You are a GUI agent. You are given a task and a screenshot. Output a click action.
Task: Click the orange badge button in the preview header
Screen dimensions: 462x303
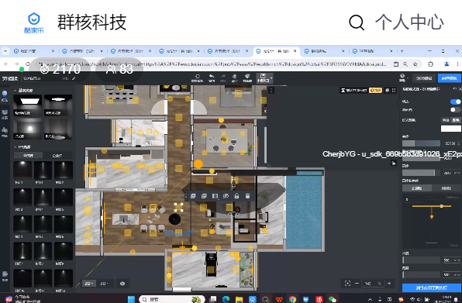click(375, 90)
